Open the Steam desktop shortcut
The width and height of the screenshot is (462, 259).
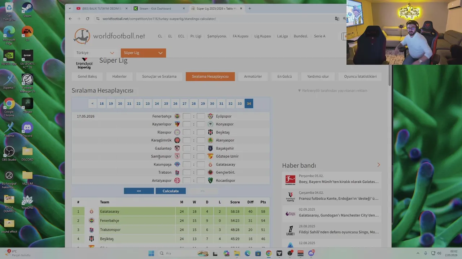click(x=27, y=9)
